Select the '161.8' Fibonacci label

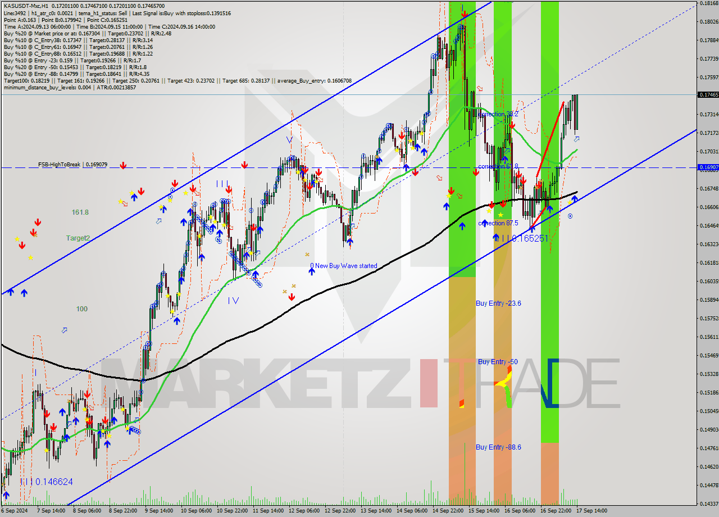tap(80, 212)
